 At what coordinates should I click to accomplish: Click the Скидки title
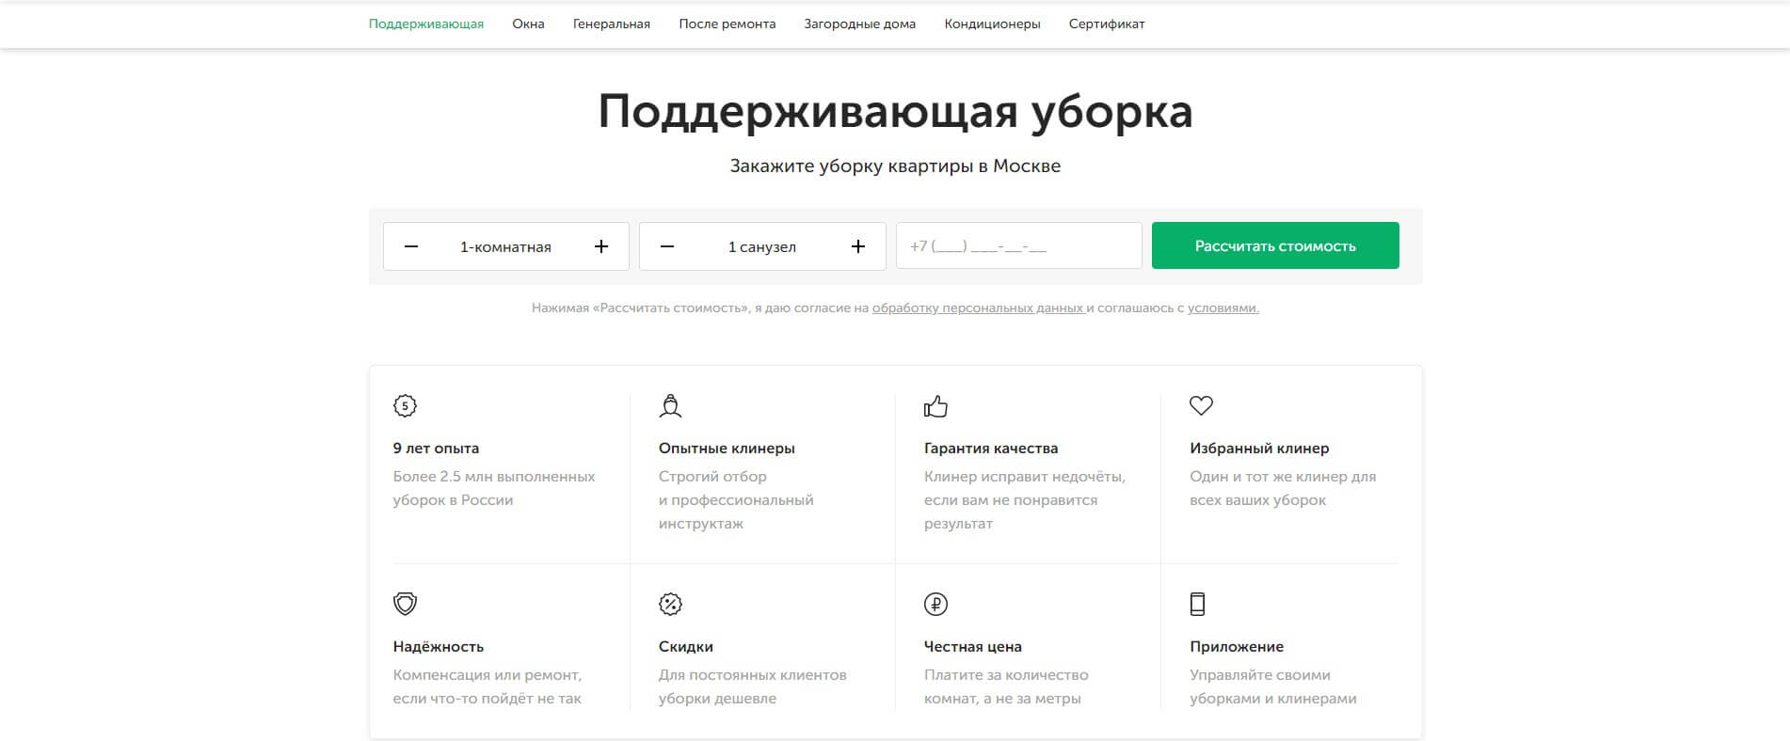(x=686, y=647)
